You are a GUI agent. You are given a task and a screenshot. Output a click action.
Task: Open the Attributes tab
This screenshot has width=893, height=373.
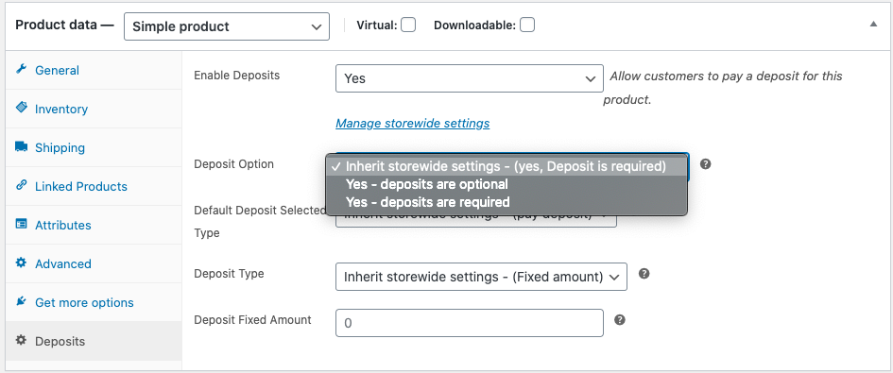[94, 225]
